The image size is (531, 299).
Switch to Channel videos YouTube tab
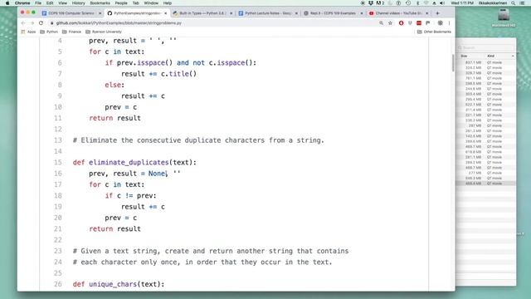click(398, 13)
